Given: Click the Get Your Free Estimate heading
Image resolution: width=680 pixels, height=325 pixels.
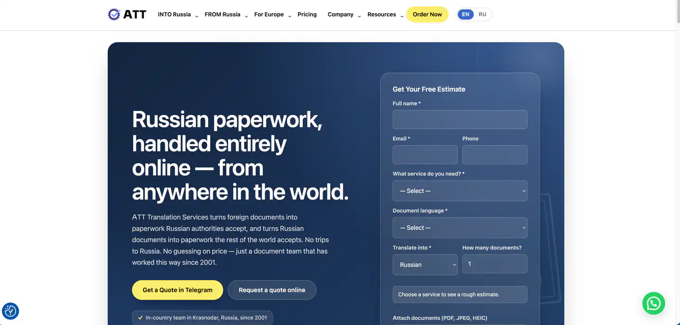Looking at the screenshot, I should tap(429, 89).
